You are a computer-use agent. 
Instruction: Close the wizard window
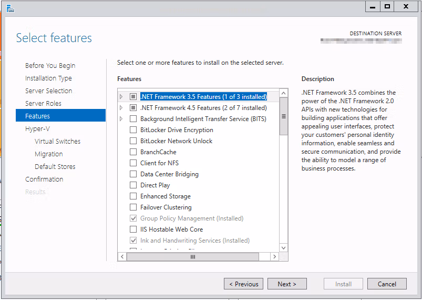pos(406,7)
